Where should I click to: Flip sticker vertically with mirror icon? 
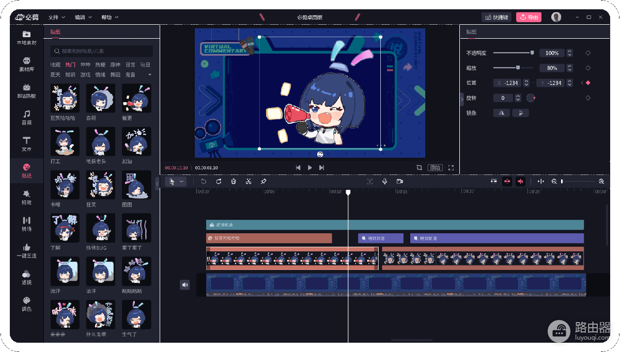[520, 113]
